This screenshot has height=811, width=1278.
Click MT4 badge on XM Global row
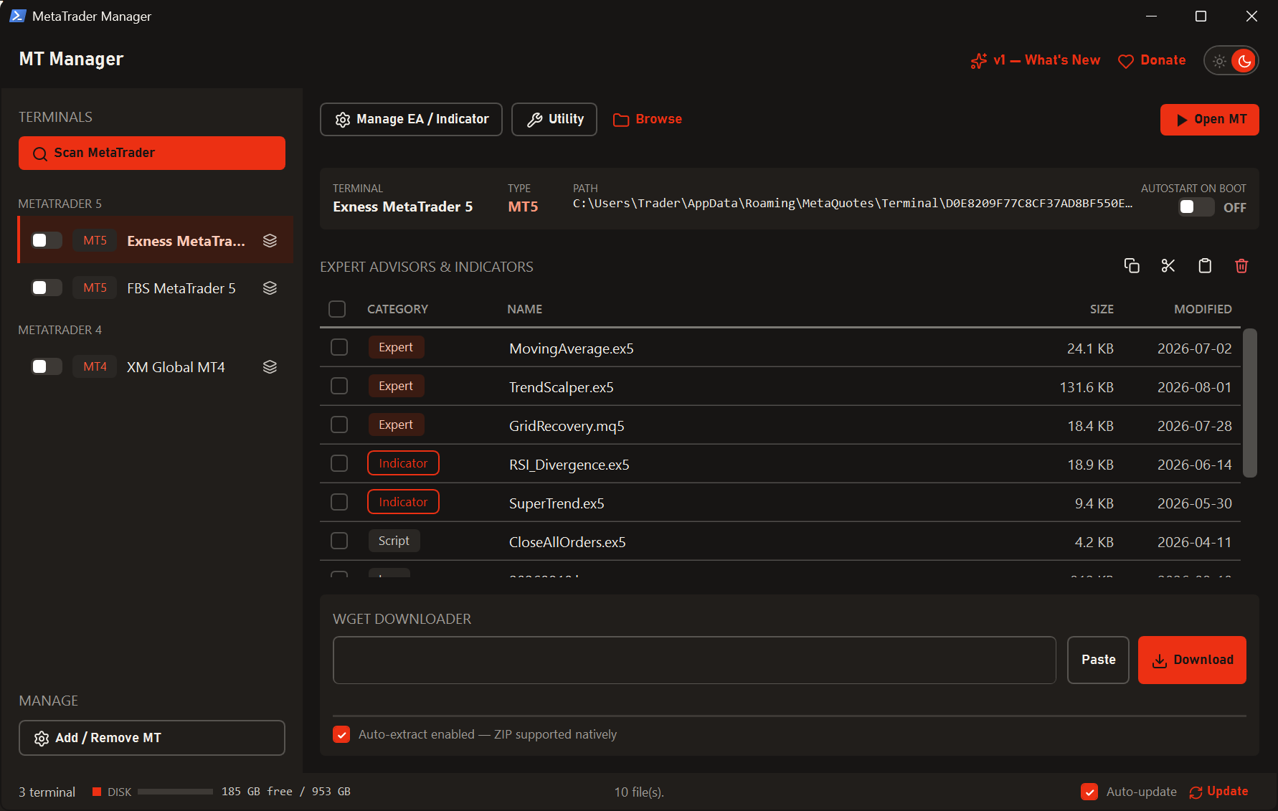click(x=95, y=367)
